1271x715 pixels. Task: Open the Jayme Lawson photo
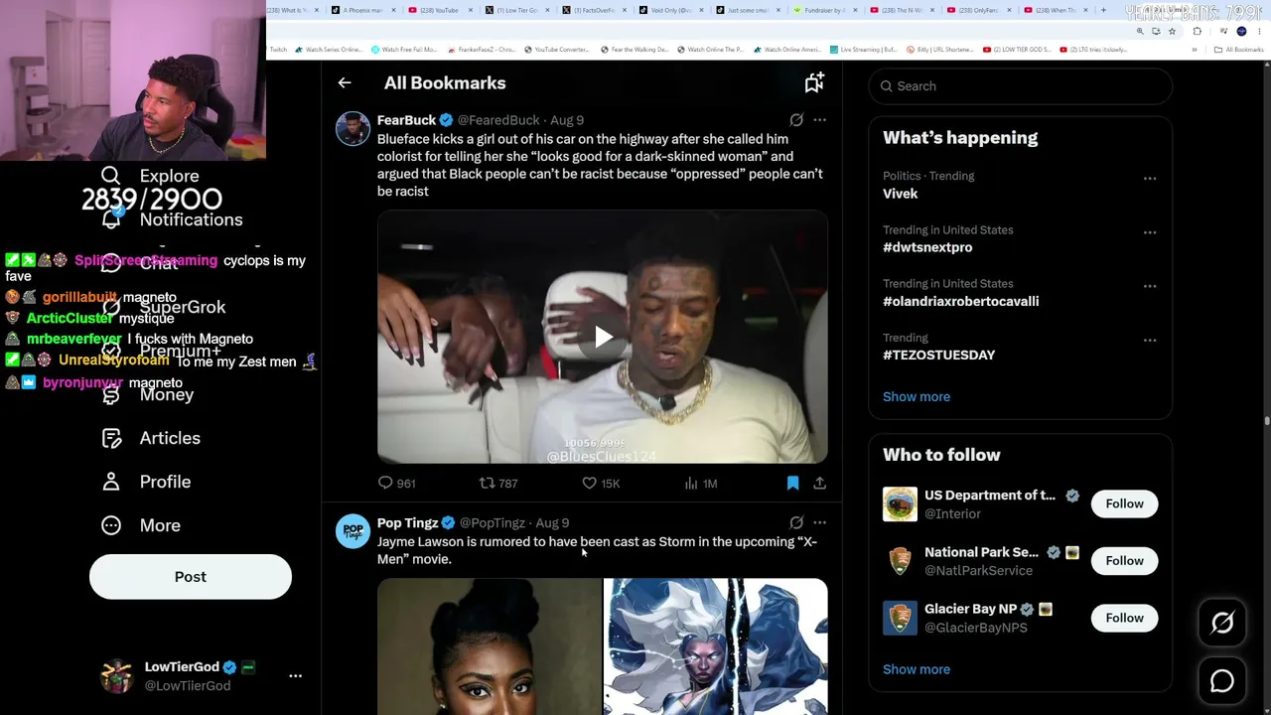point(490,646)
